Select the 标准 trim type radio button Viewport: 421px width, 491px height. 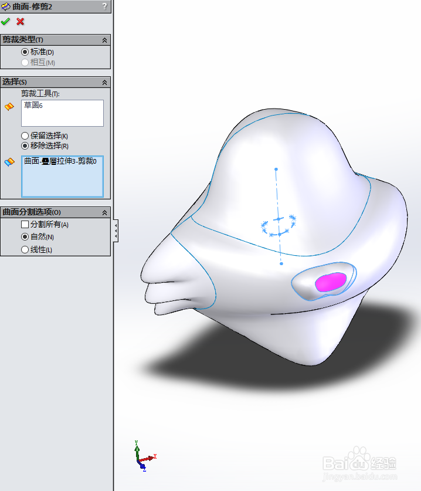point(25,52)
